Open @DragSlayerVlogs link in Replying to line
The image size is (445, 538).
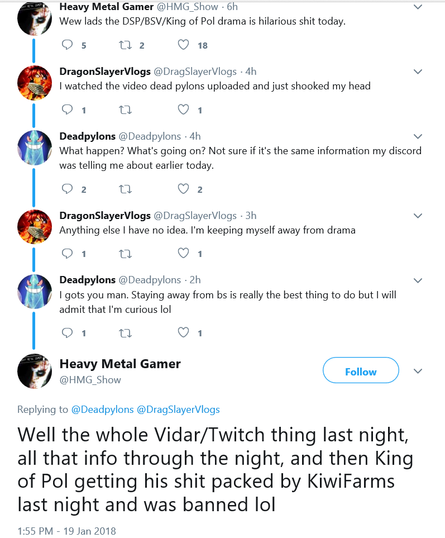click(178, 410)
